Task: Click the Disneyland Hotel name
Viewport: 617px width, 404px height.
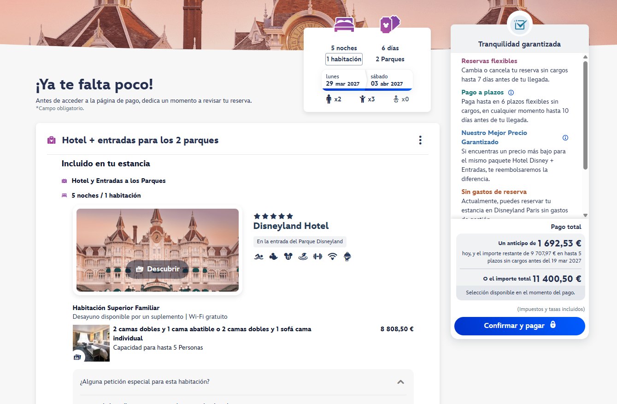Action: (291, 226)
